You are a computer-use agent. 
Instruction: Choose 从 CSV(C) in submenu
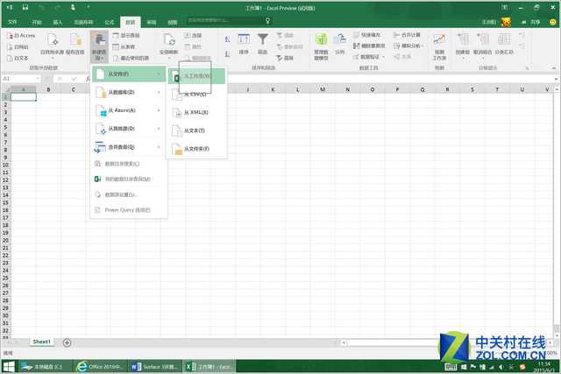point(196,95)
